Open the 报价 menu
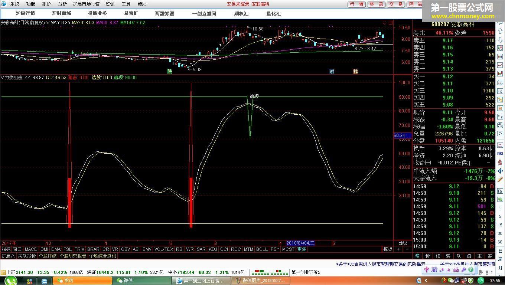 click(46, 4)
